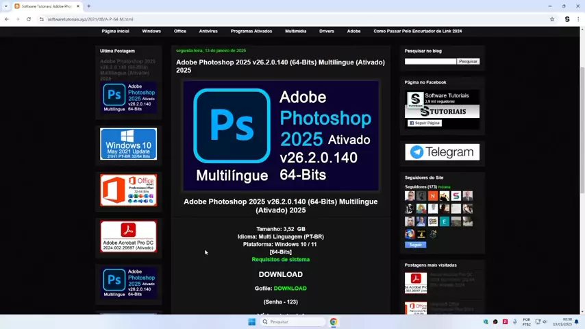585x329 pixels.
Task: Open the Windows menu in site navigation
Action: (x=151, y=31)
